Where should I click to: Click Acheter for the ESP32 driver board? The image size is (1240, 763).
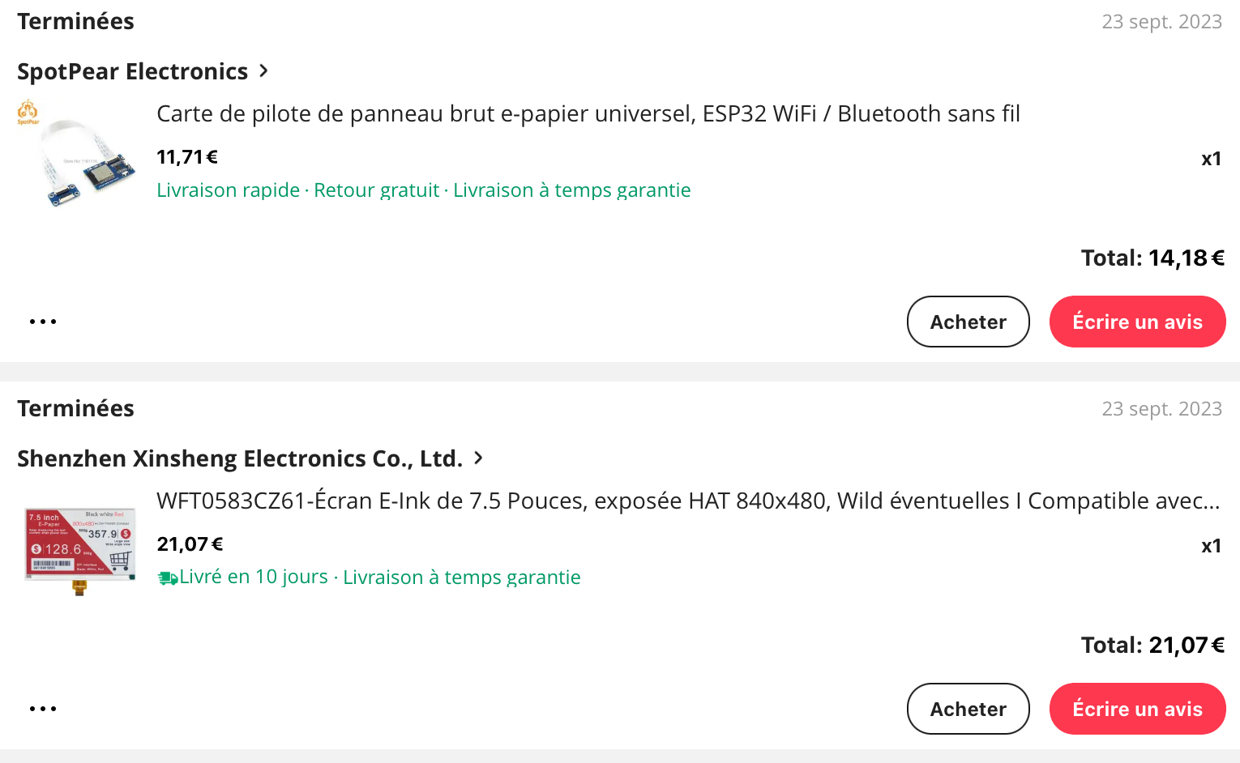click(x=968, y=322)
